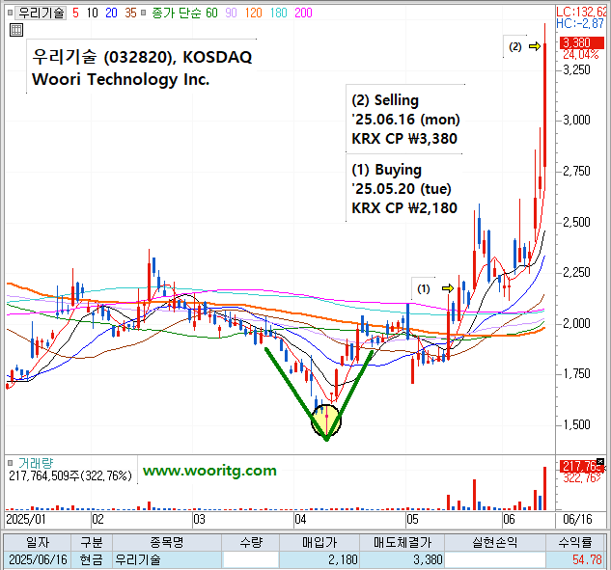Select the 5-day moving average label
The width and height of the screenshot is (611, 570).
point(75,13)
